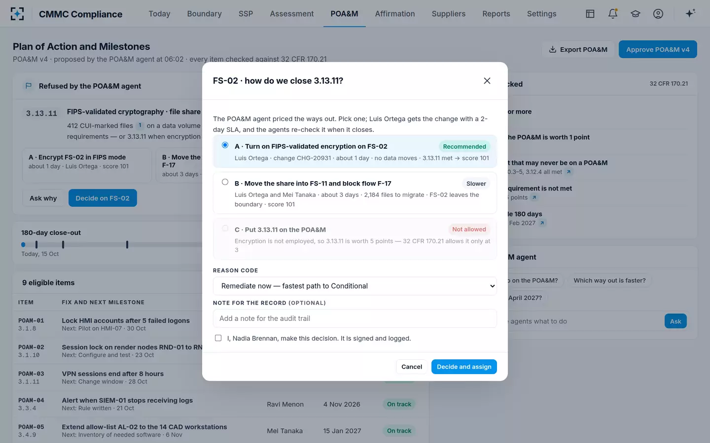The image size is (710, 443).
Task: Click the Decide on FS-02 button
Action: click(103, 198)
